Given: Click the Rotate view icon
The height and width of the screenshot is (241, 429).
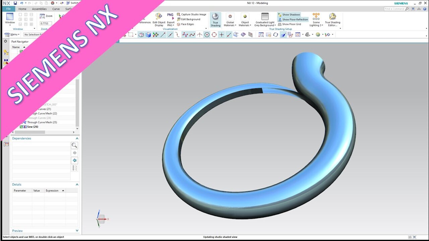Looking at the screenshot, I should pyautogui.click(x=275, y=34).
